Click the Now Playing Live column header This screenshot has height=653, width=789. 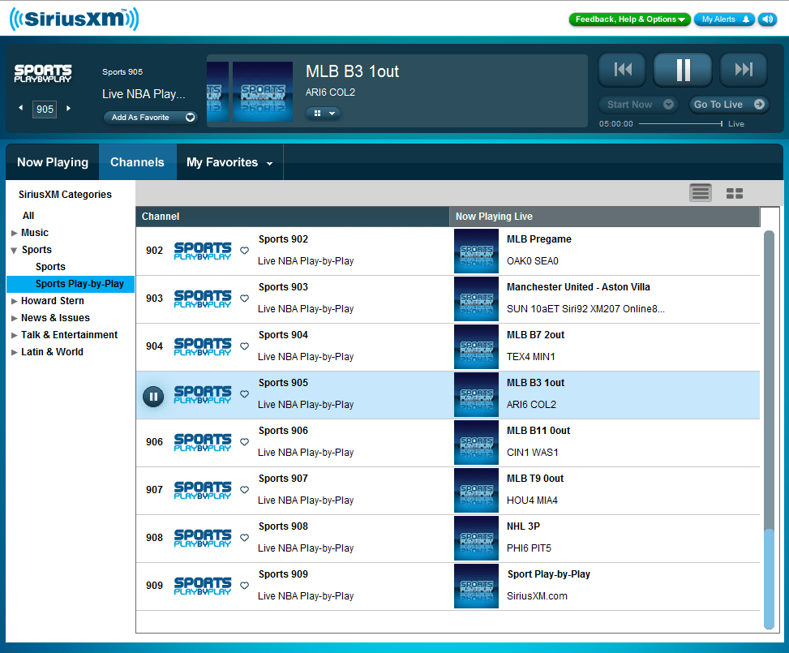[x=604, y=217]
